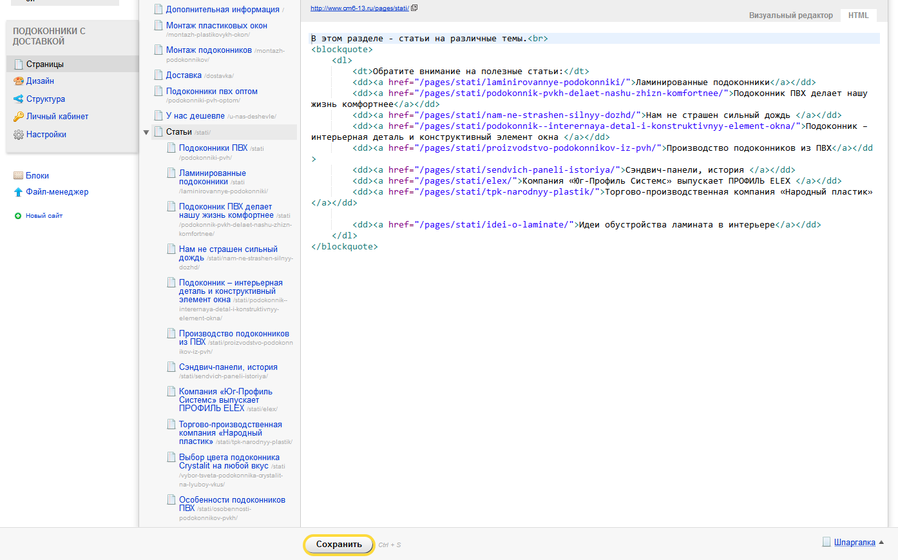Open the У нас дешевле page
This screenshot has height=560, width=898.
tap(195, 116)
